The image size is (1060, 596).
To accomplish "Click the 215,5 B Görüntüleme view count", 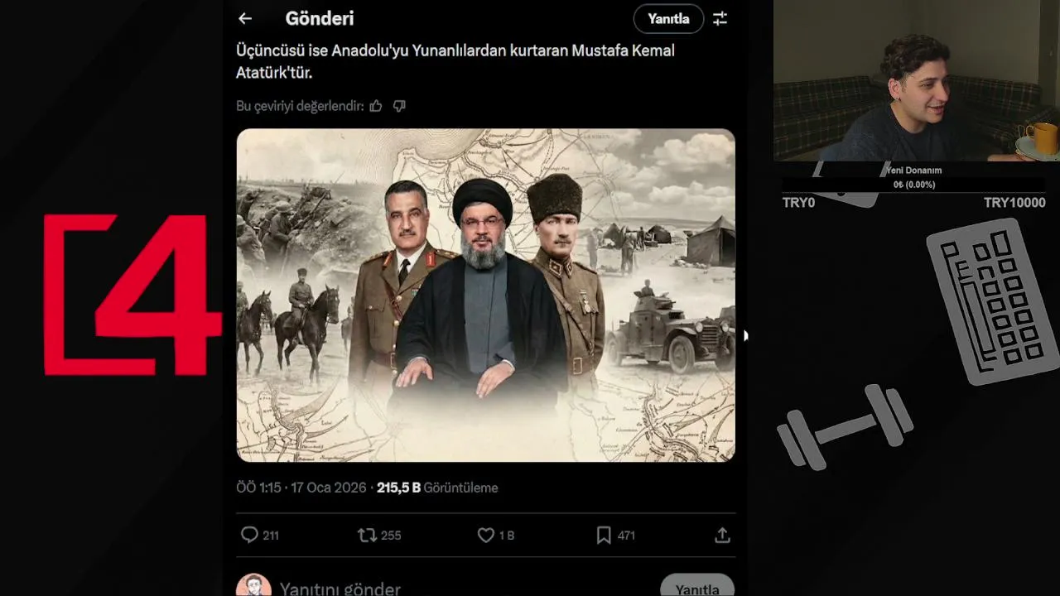I will pos(437,488).
